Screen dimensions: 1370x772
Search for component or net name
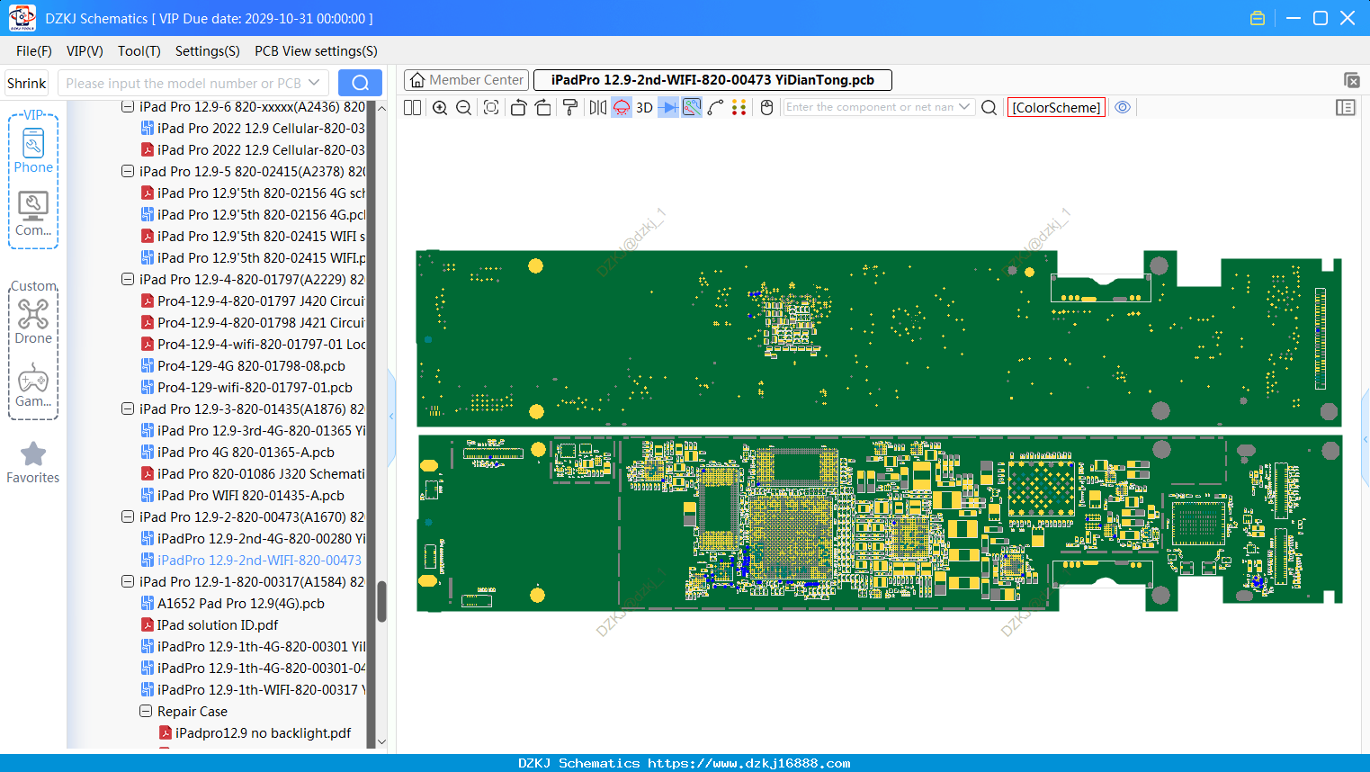(989, 108)
